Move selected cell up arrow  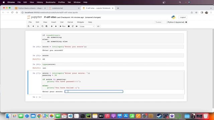[x=51, y=26]
